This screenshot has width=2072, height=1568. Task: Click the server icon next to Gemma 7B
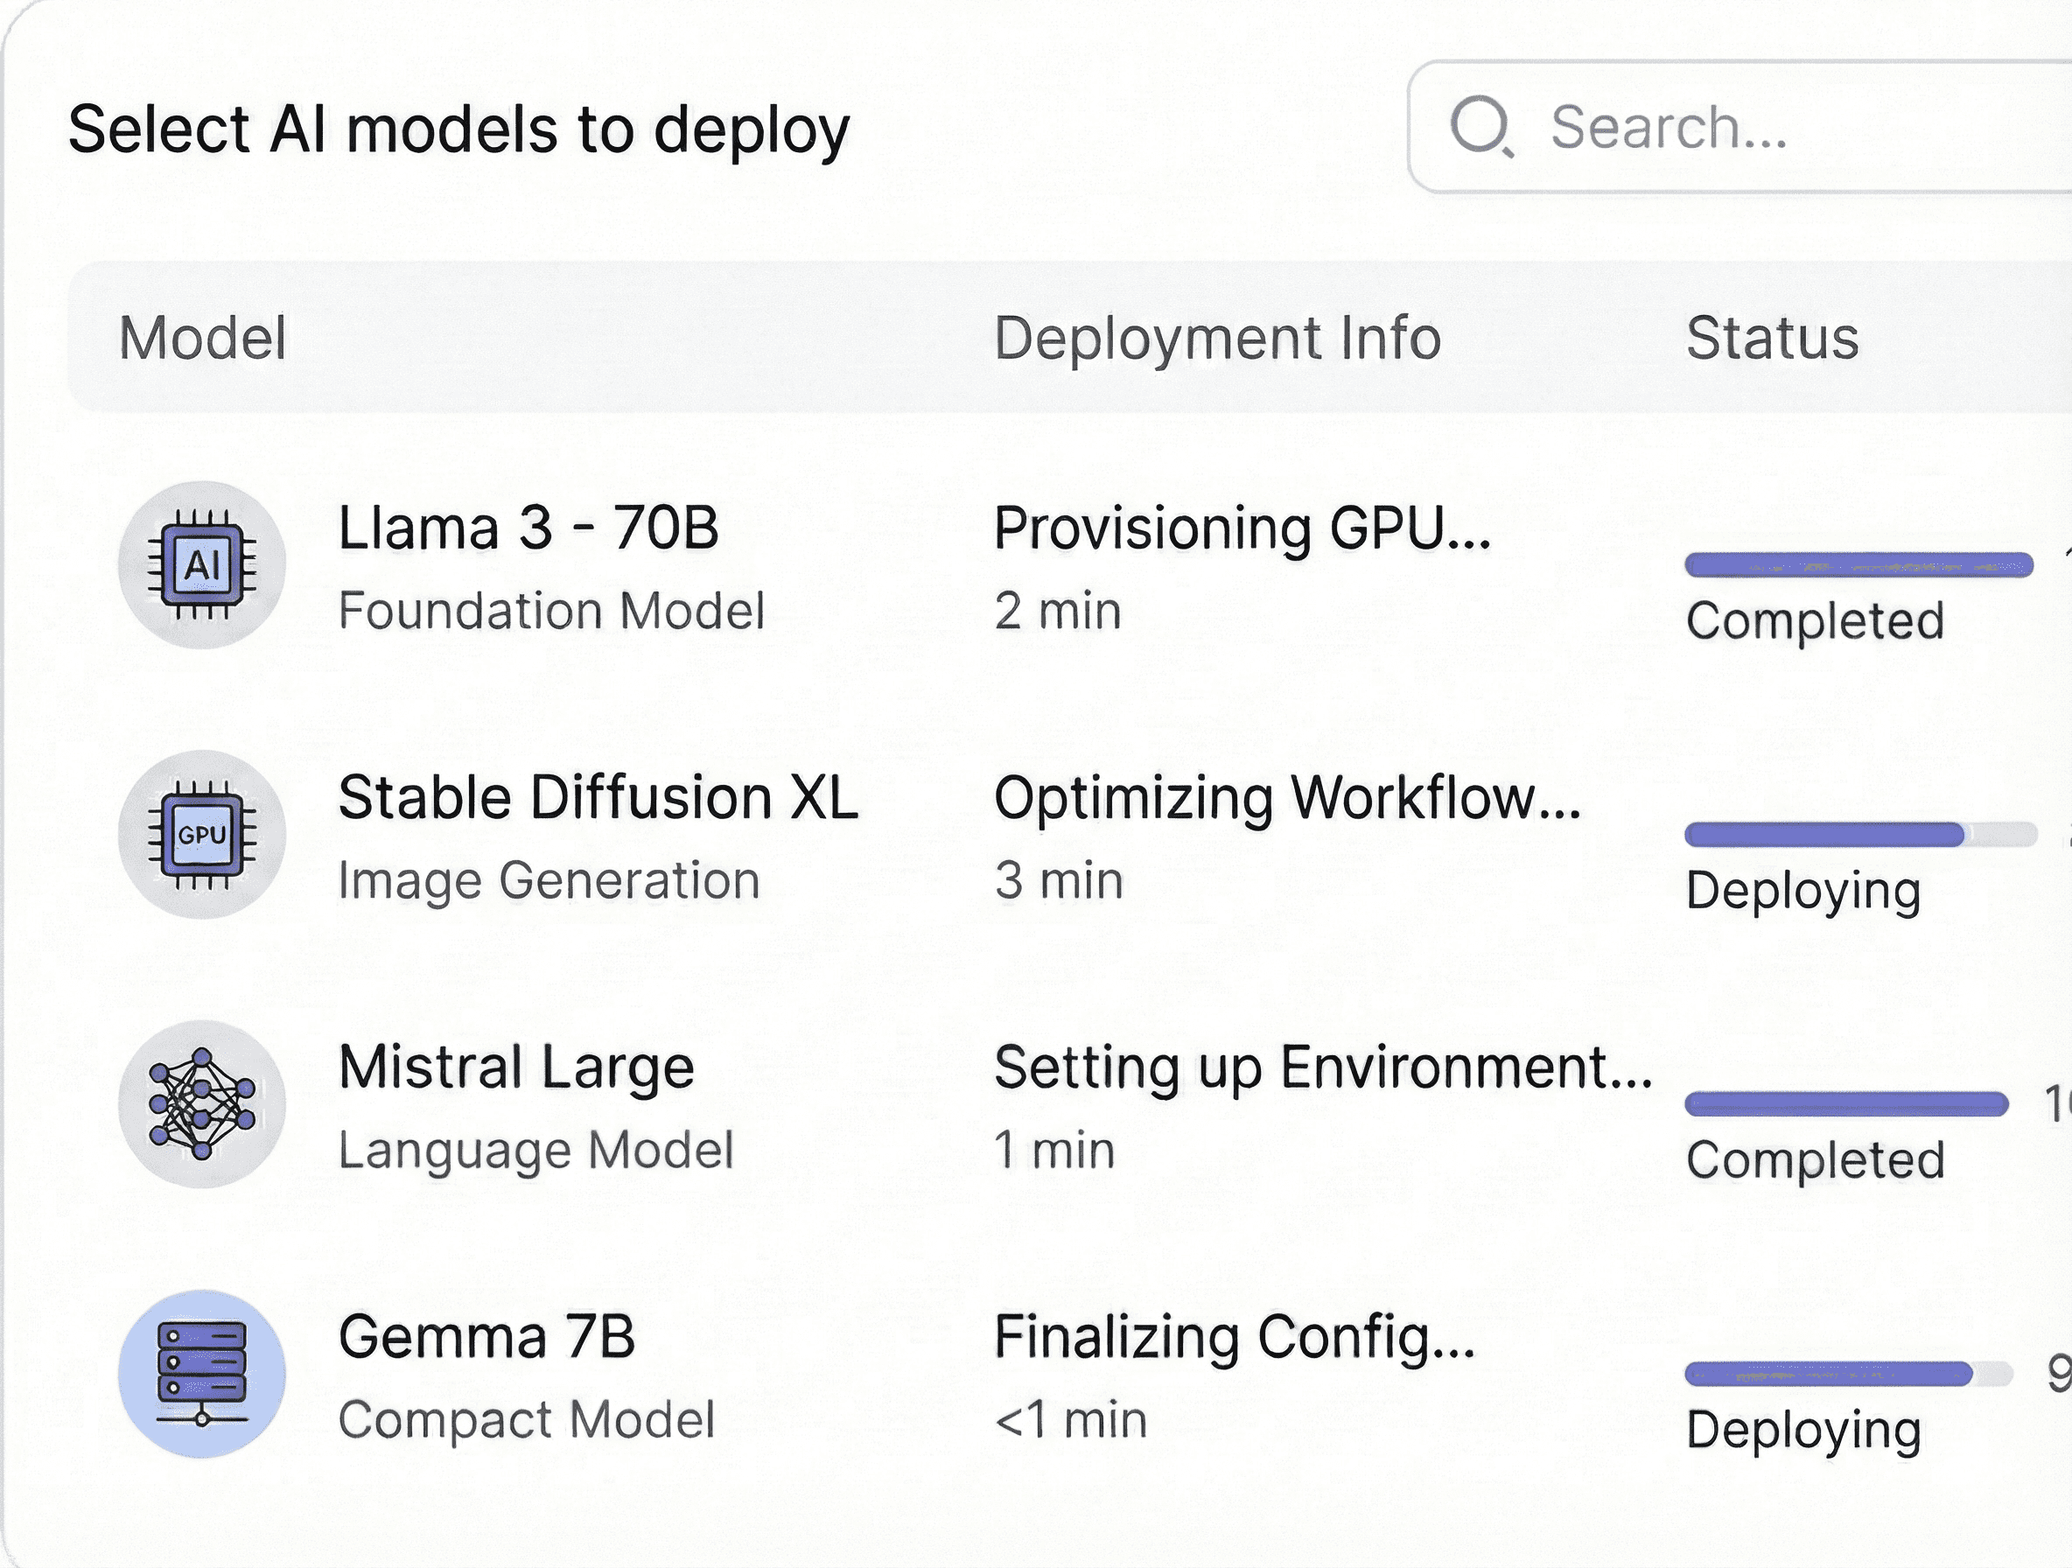coord(201,1372)
